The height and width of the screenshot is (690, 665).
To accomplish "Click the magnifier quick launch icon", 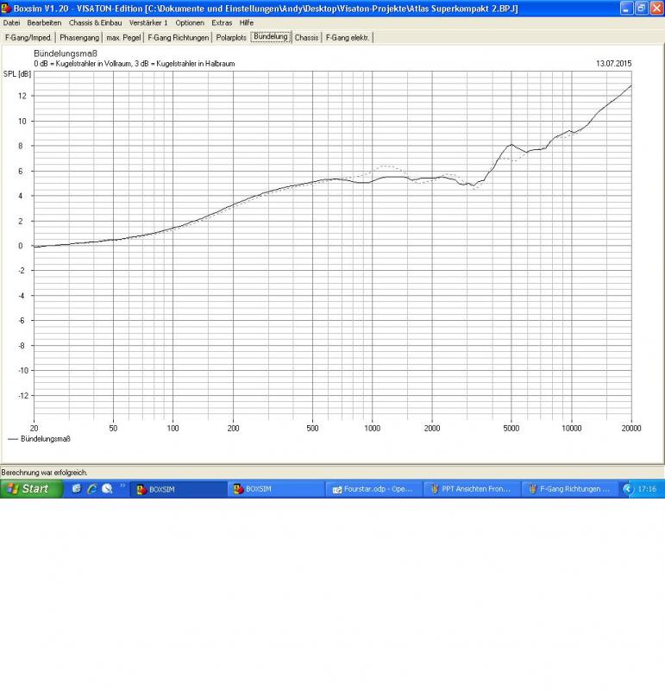I will pos(108,488).
